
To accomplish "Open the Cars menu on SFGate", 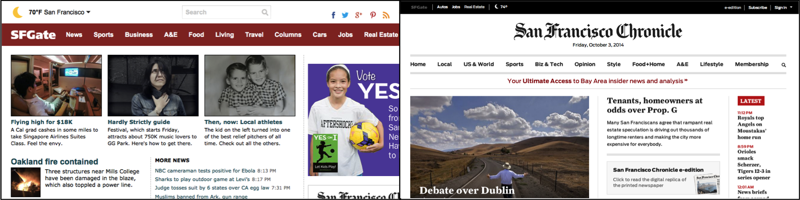I will pyautogui.click(x=320, y=34).
